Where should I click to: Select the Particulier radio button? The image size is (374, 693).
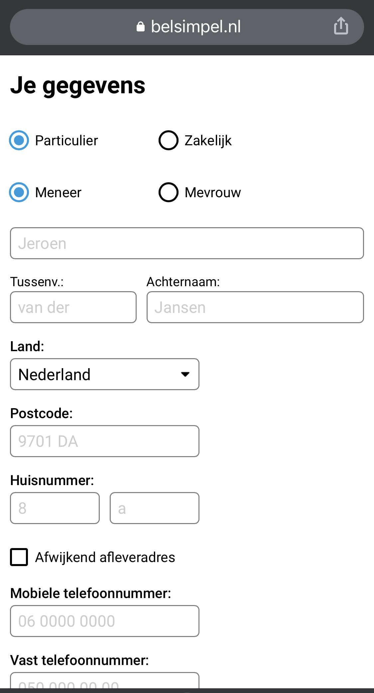tap(19, 140)
